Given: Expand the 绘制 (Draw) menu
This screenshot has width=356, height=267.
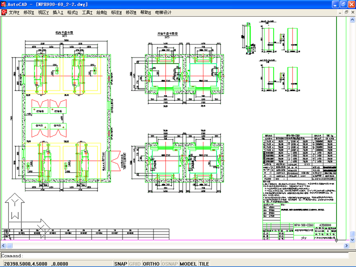Looking at the screenshot, I should tap(102, 12).
